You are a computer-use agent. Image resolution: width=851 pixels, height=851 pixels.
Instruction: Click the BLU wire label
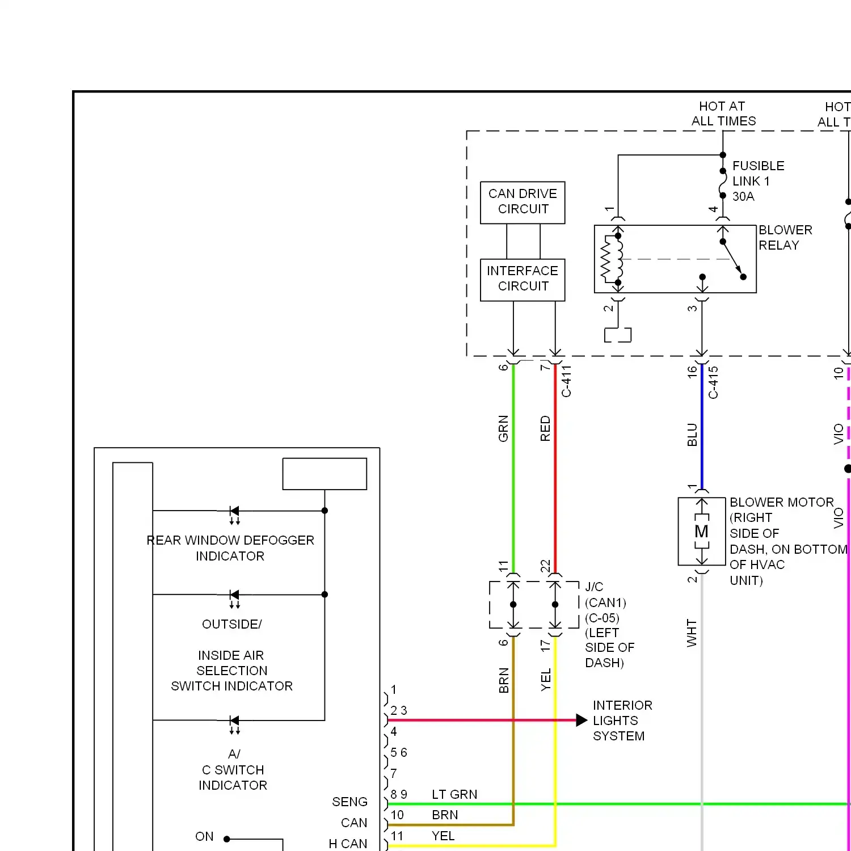pos(692,435)
